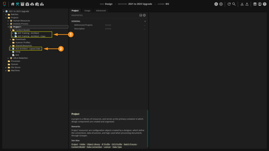Cancel property changes with the X icon
Image resolution: width=269 pixels, height=151 pixels.
tap(144, 15)
